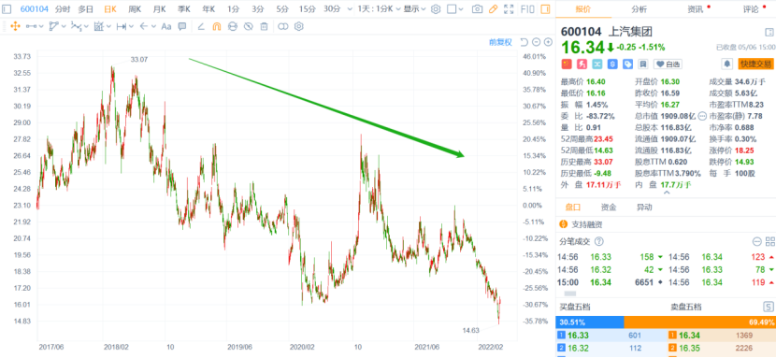The width and height of the screenshot is (776, 358).
Task: Open the 评论 comments tab
Action: (x=750, y=9)
